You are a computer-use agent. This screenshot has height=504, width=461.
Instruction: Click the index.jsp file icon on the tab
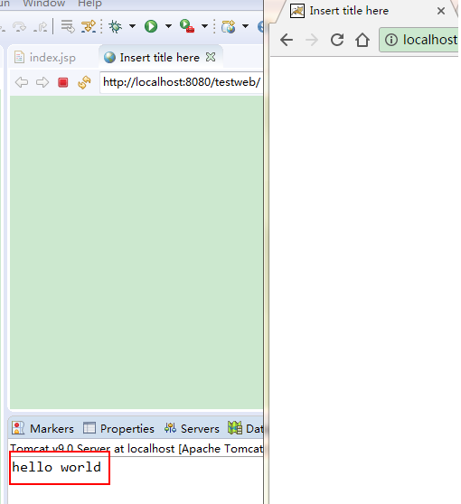point(19,58)
